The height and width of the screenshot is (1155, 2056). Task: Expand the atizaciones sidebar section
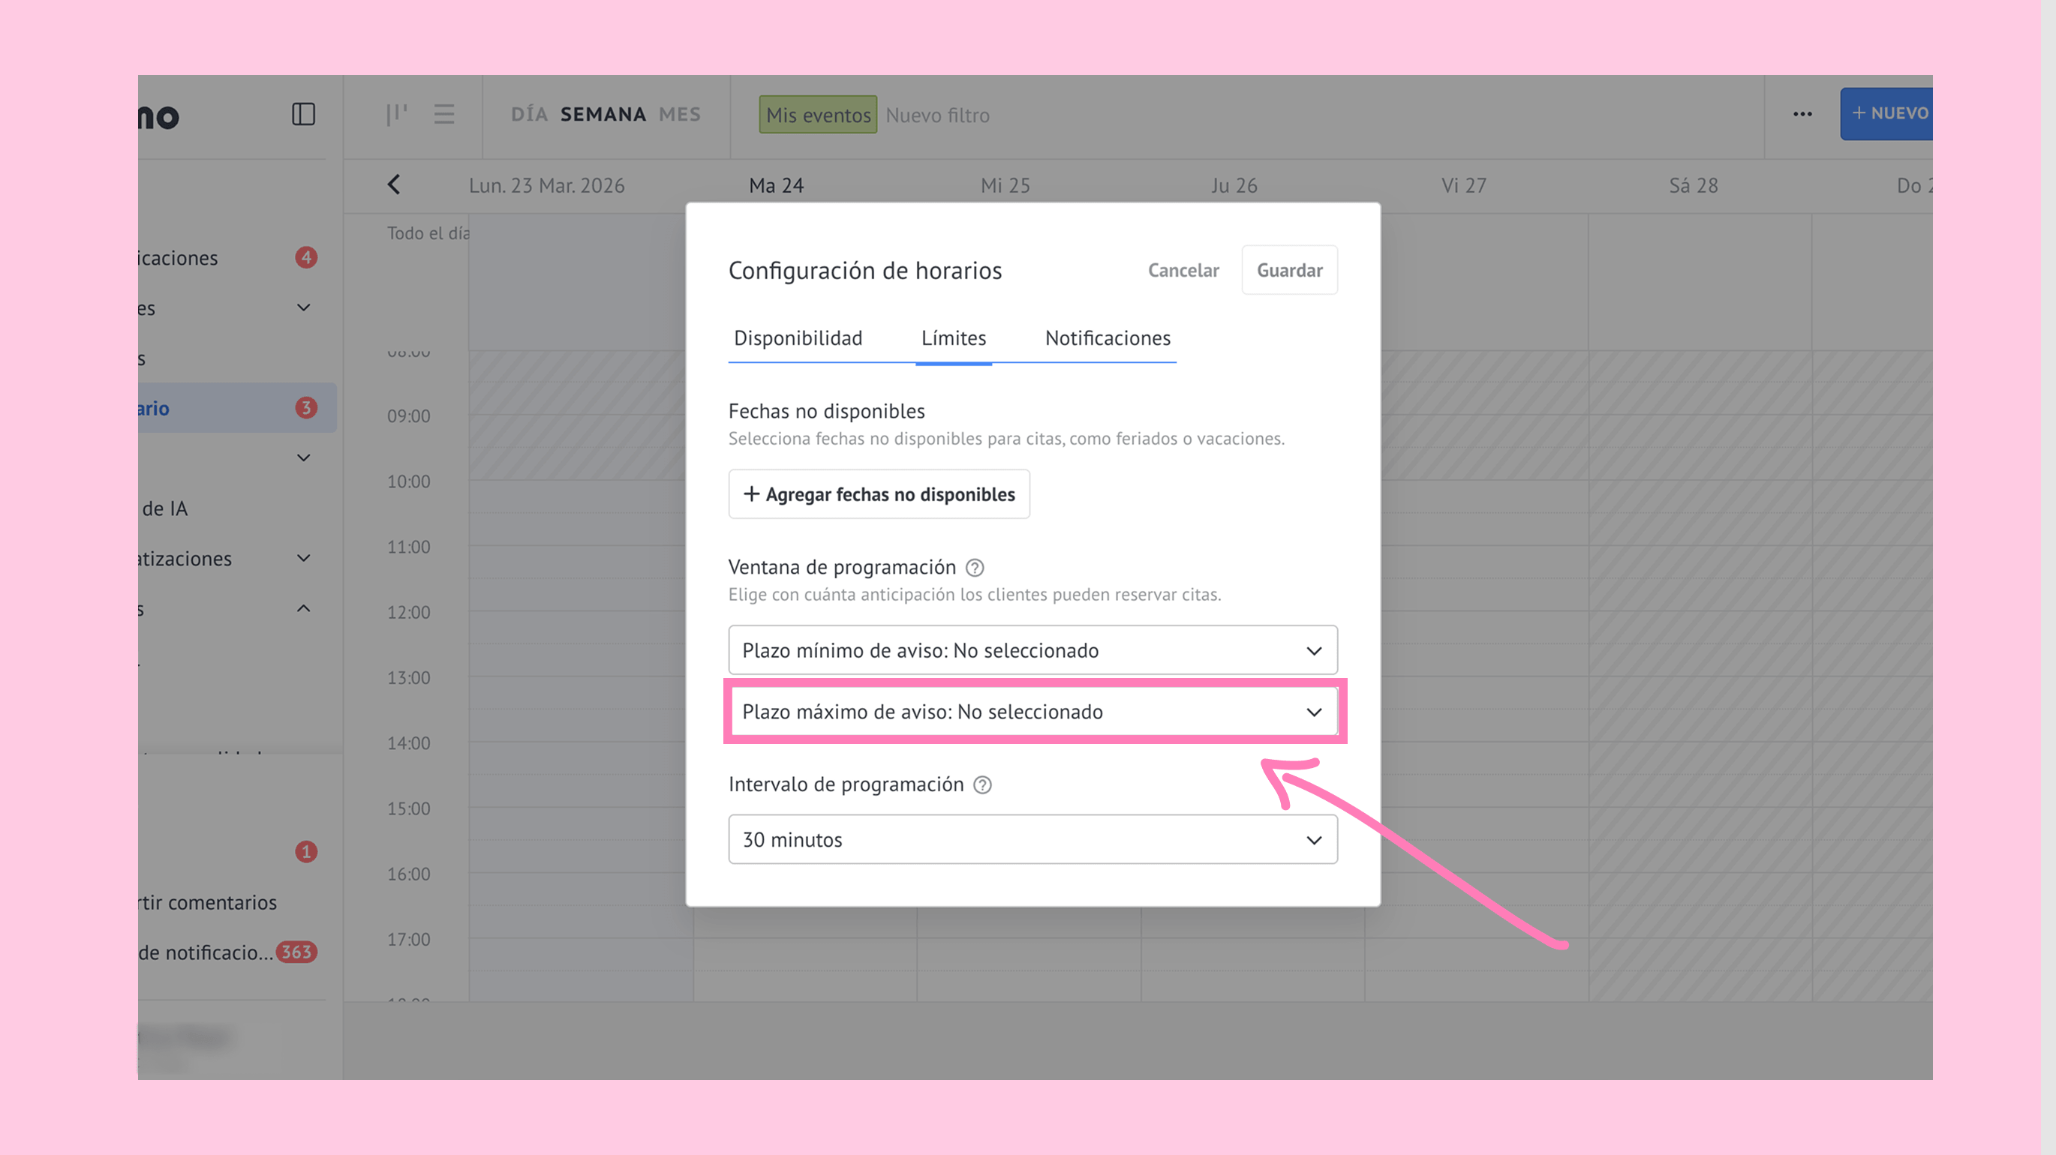point(303,558)
